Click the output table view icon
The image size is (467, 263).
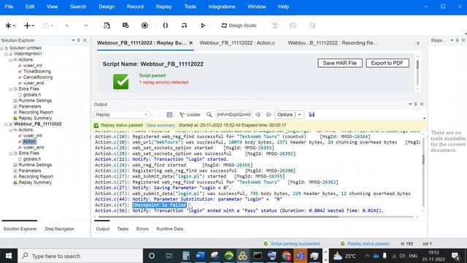pyautogui.click(x=169, y=115)
